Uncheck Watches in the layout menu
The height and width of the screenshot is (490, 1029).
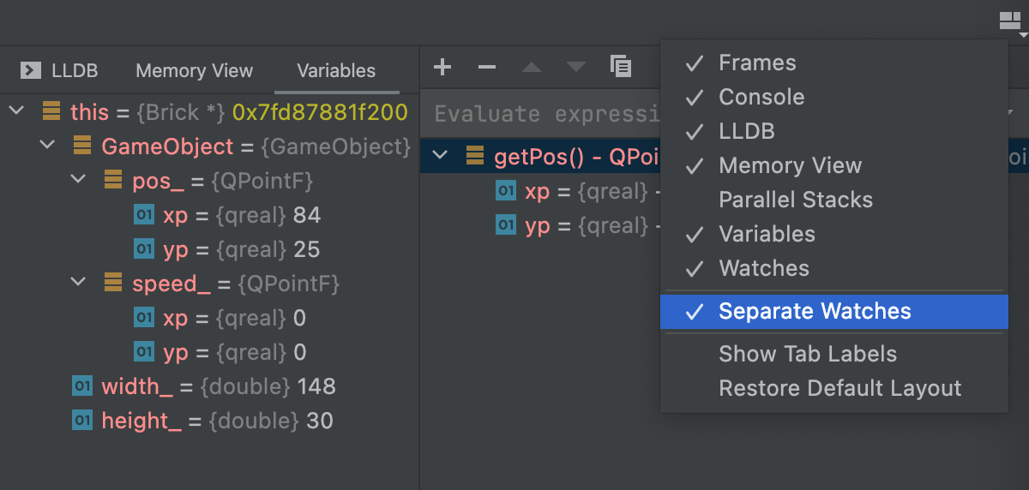(x=833, y=268)
